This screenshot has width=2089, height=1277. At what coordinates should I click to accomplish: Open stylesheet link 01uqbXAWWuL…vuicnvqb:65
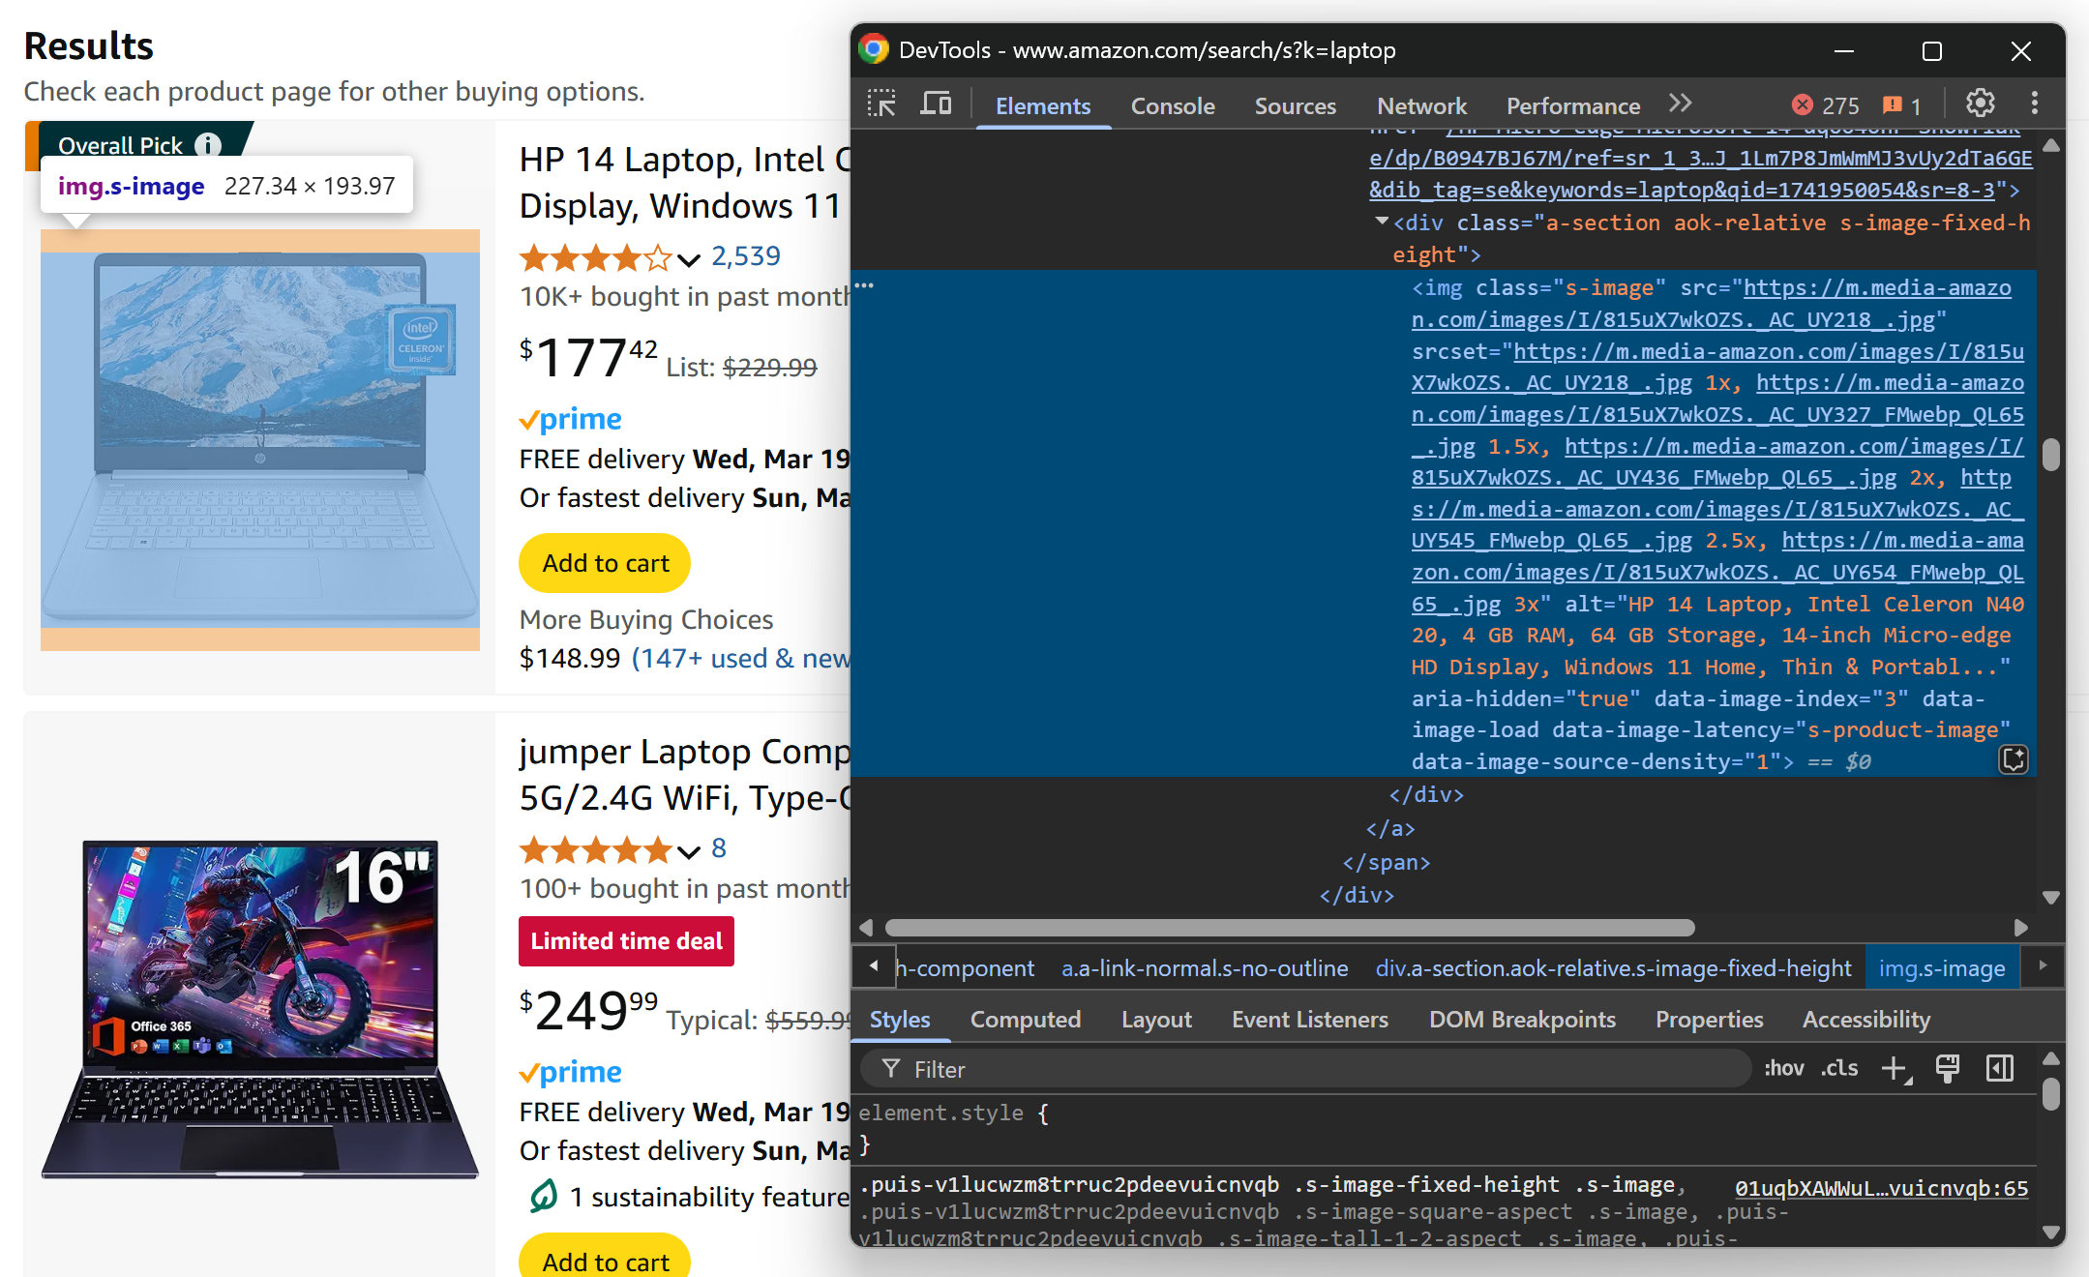click(1881, 1188)
